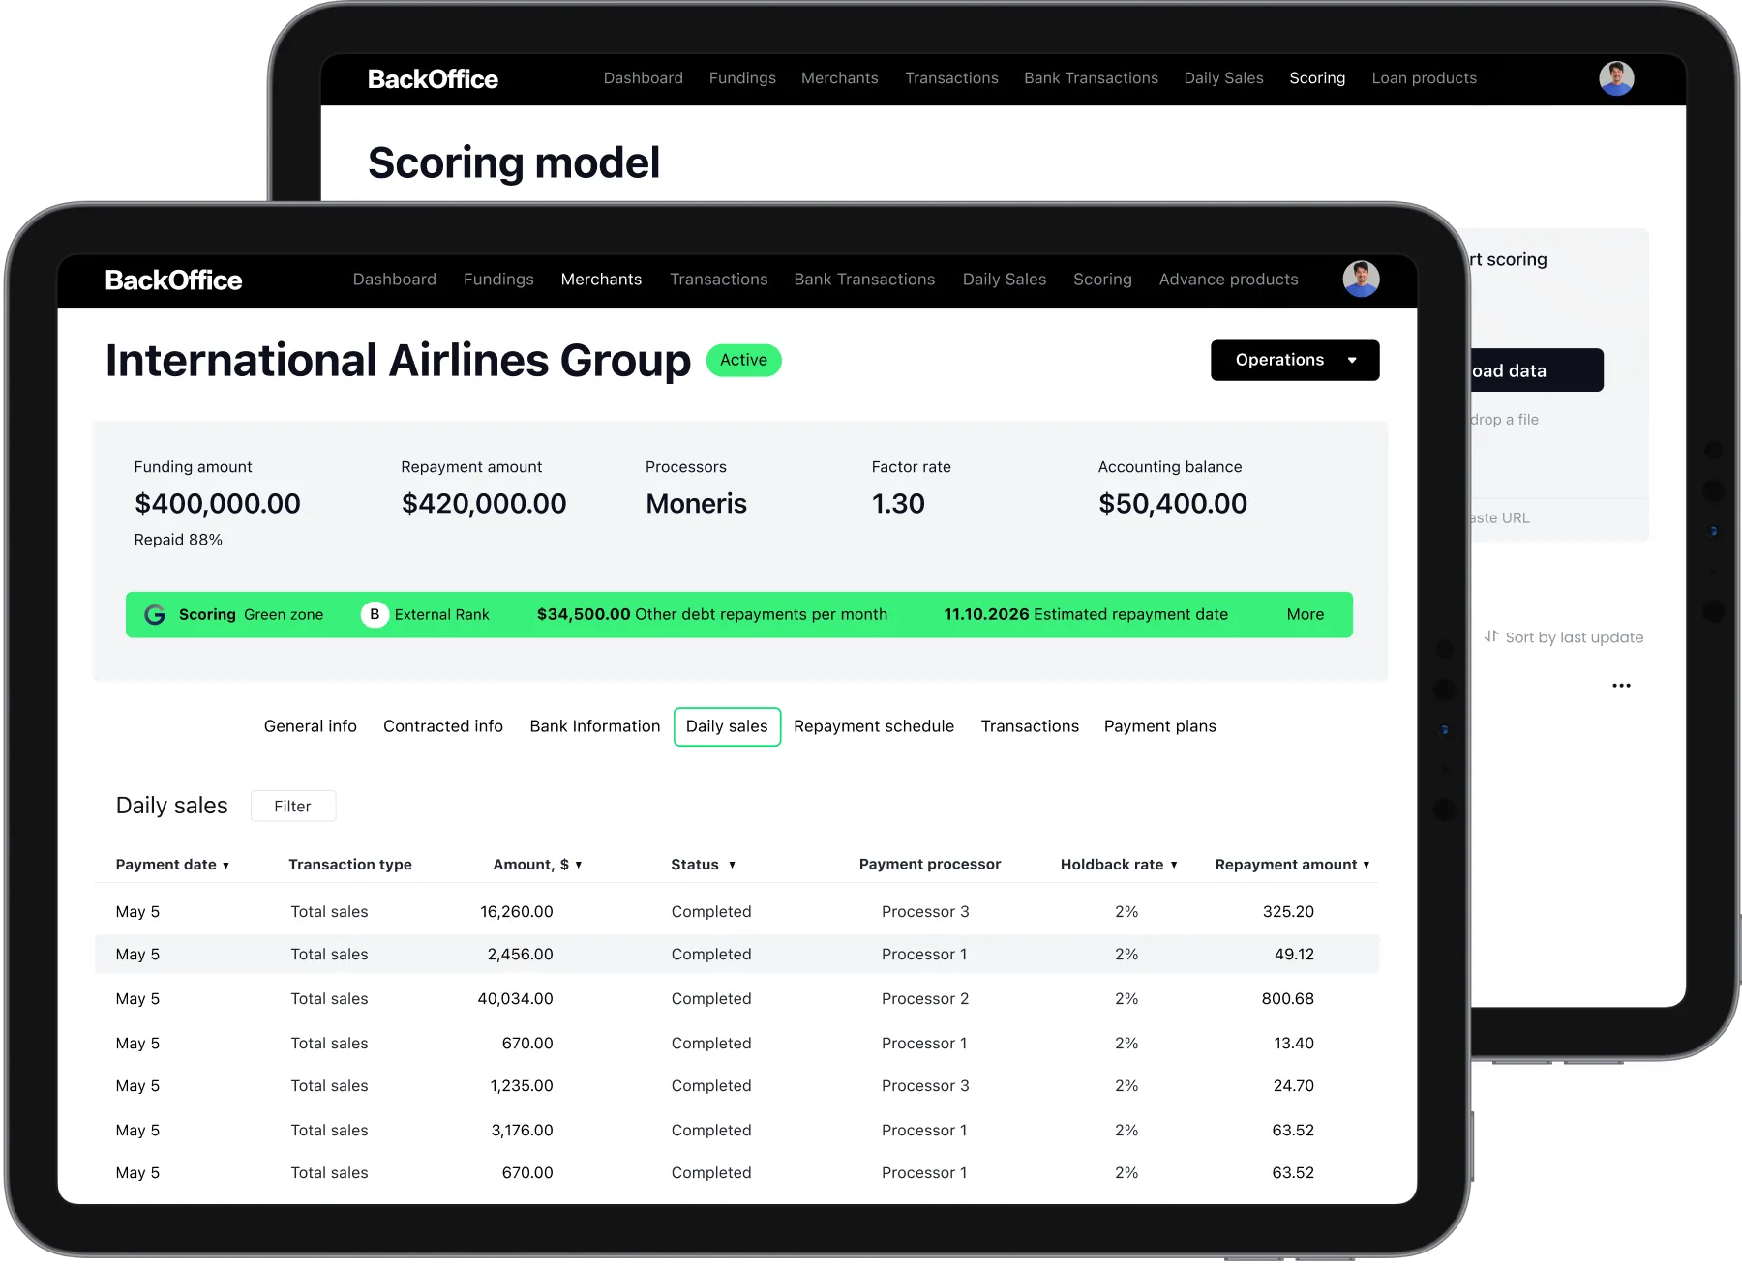Click the Processor 2 cell
The width and height of the screenshot is (1742, 1267).
(x=925, y=999)
